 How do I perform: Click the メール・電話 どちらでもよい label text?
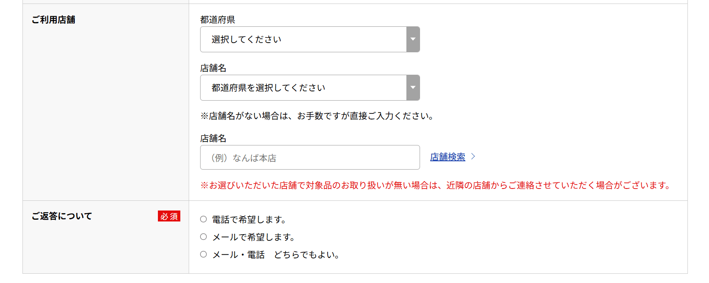coord(276,255)
